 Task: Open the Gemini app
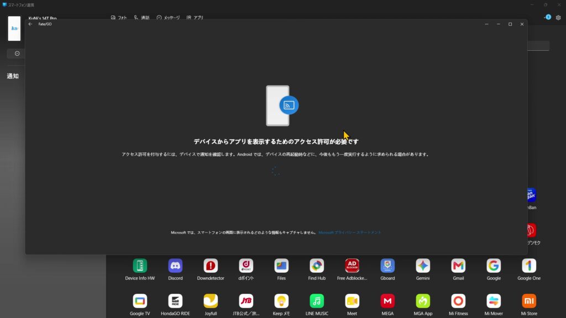[423, 266]
